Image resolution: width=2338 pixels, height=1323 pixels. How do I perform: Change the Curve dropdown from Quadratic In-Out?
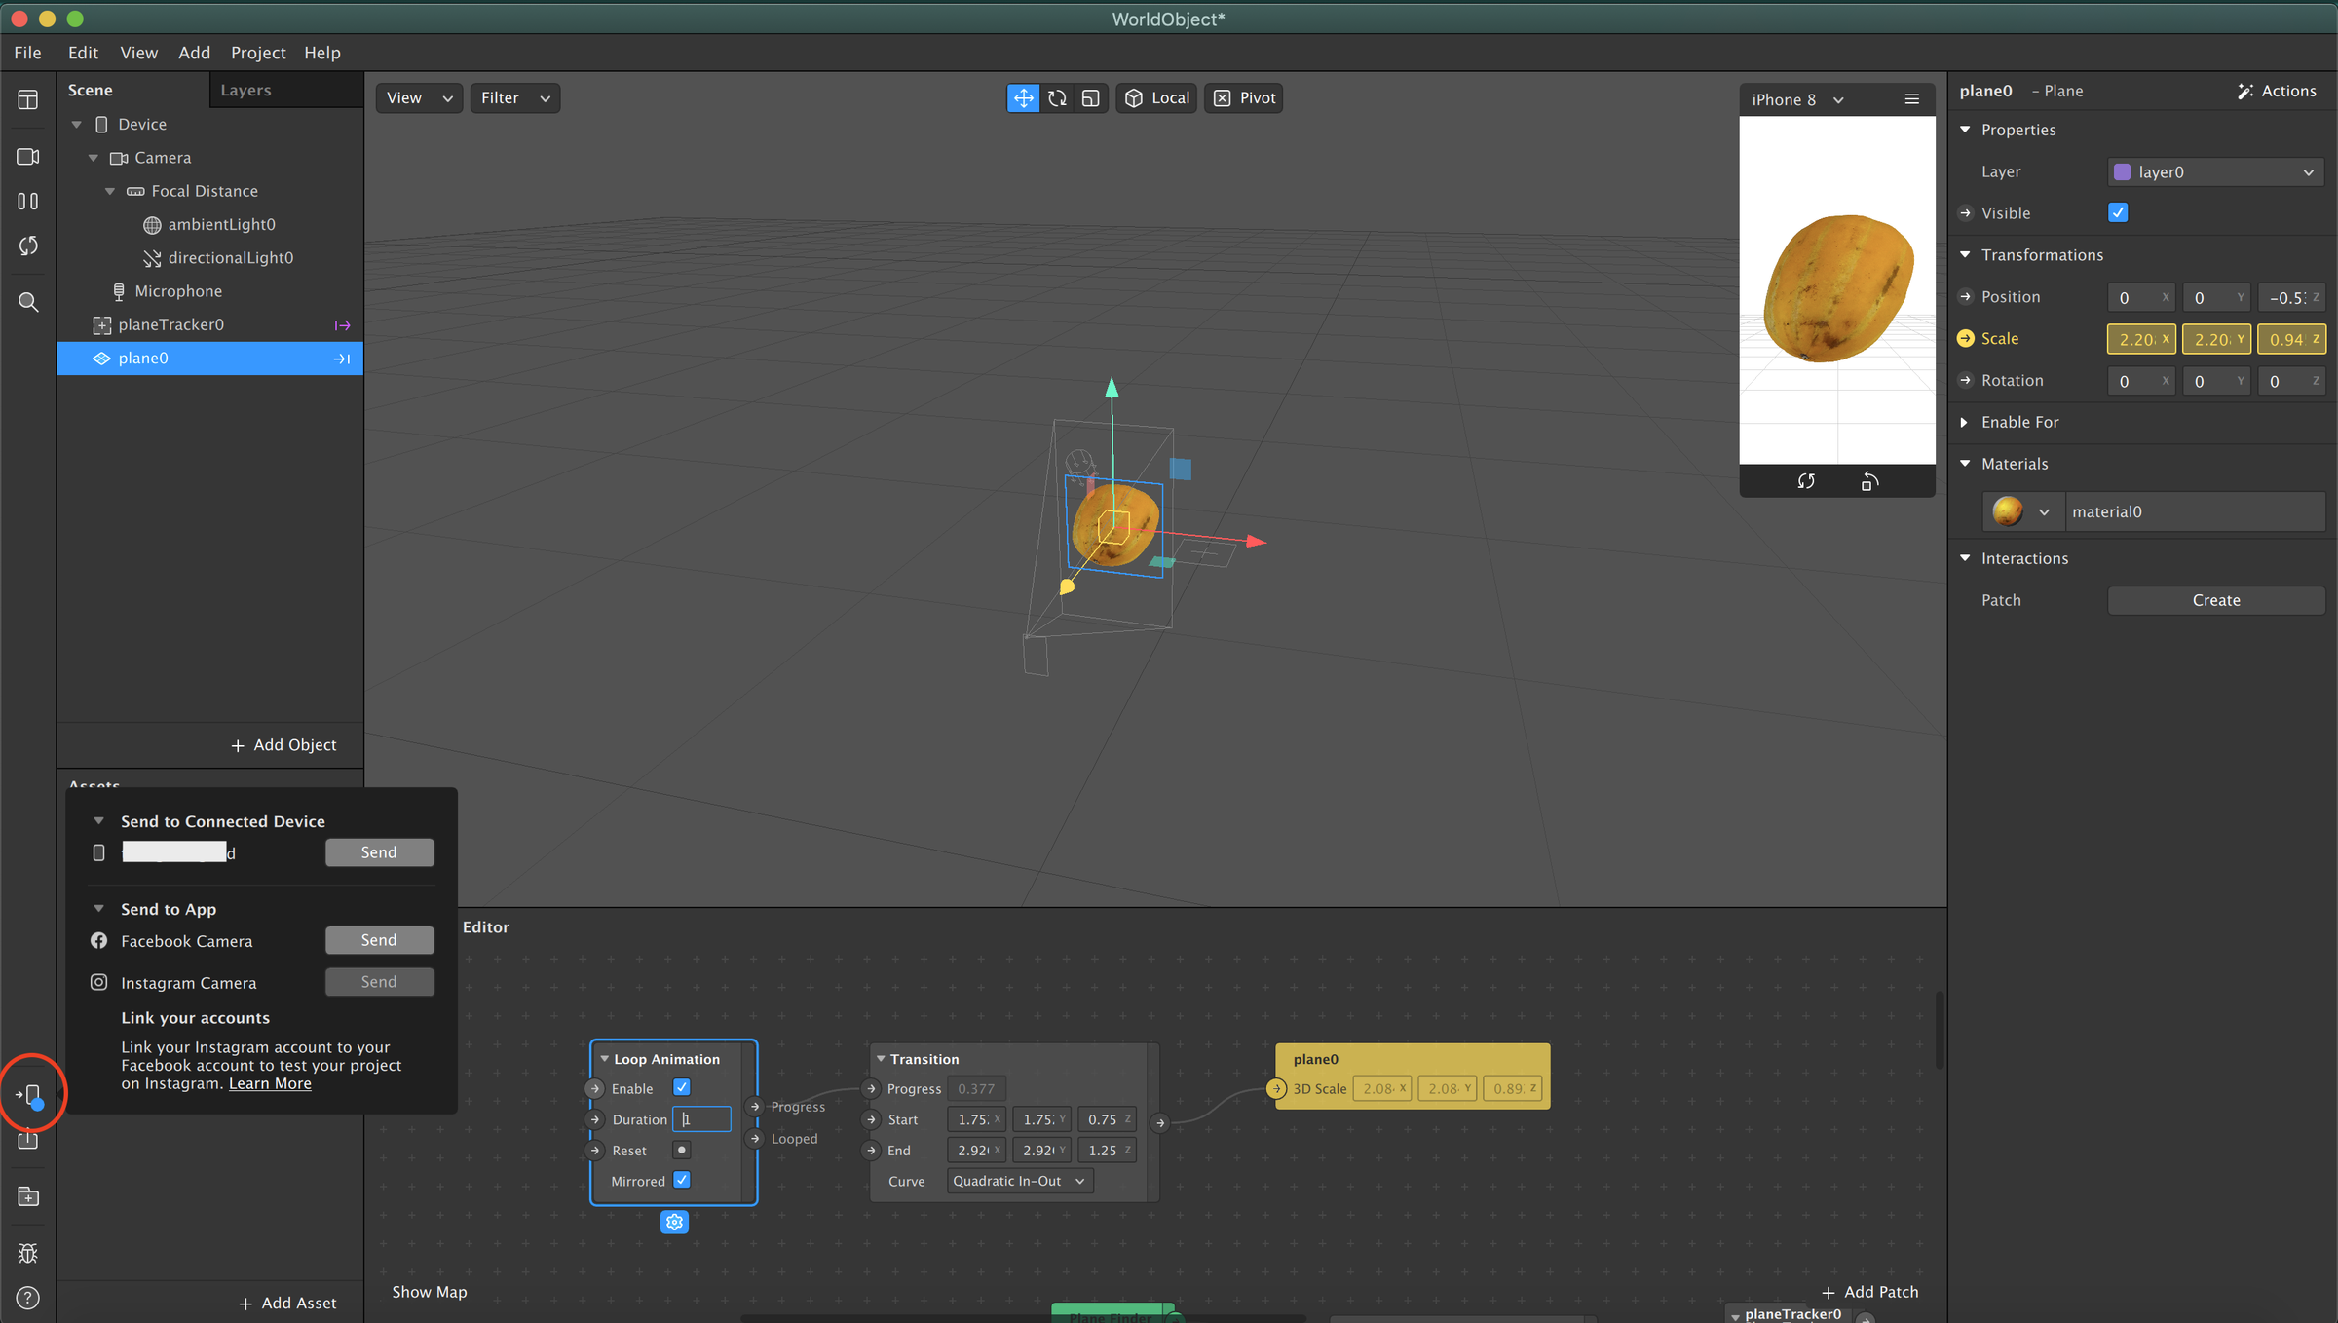coord(1018,1181)
